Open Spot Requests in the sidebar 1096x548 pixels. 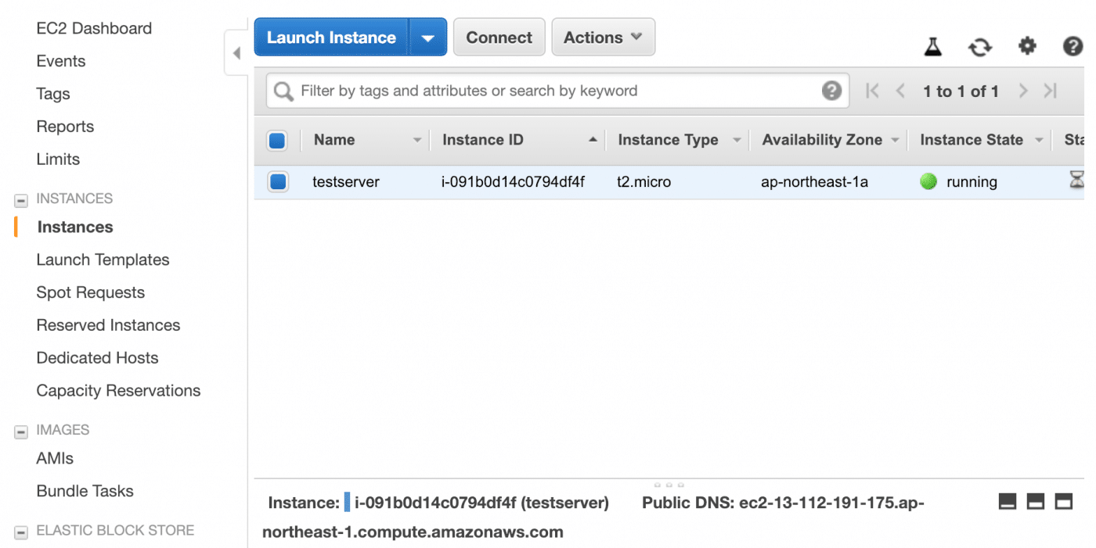tap(90, 292)
